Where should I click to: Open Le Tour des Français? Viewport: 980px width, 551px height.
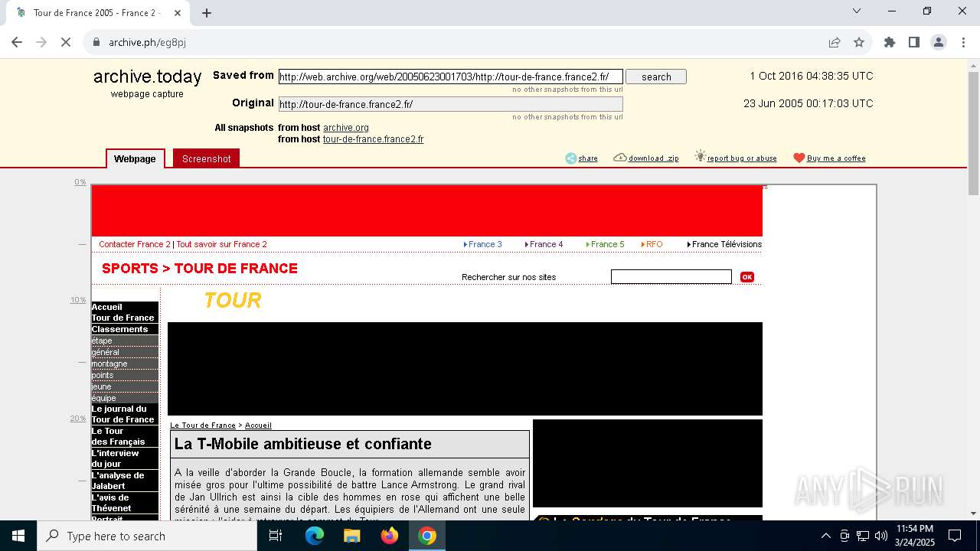click(x=125, y=436)
